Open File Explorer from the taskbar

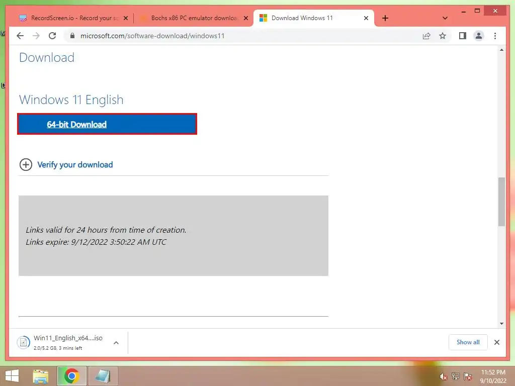[x=41, y=376]
